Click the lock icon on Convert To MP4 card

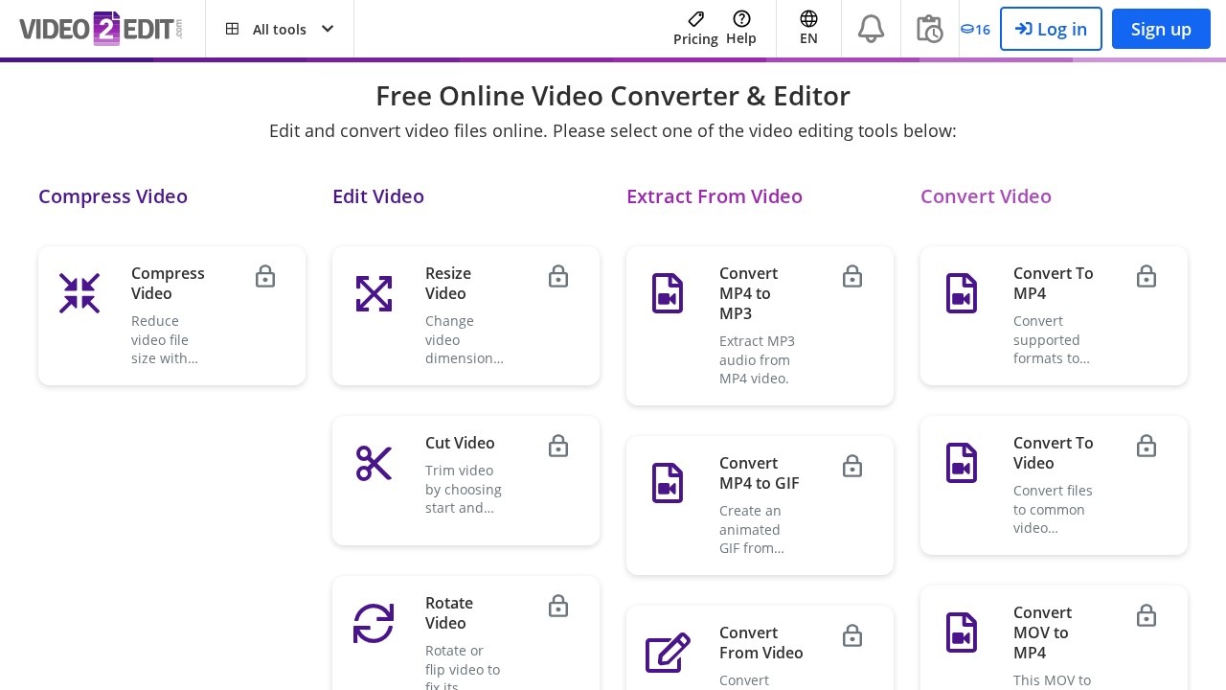click(1147, 277)
